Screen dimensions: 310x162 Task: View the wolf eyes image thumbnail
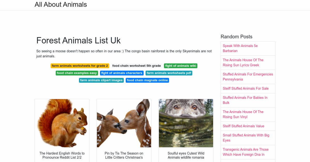click(186, 123)
